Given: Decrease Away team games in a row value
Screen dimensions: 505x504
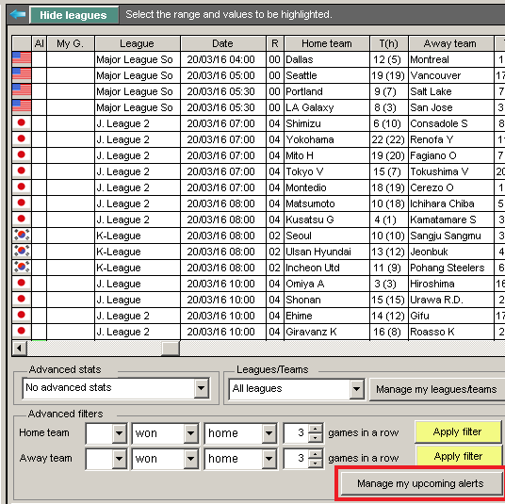Looking at the screenshot, I should click(316, 463).
